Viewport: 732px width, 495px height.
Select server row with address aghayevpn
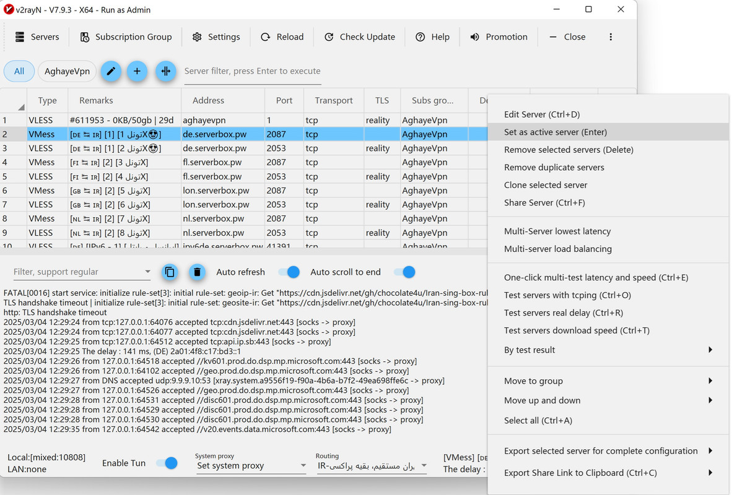pos(243,120)
